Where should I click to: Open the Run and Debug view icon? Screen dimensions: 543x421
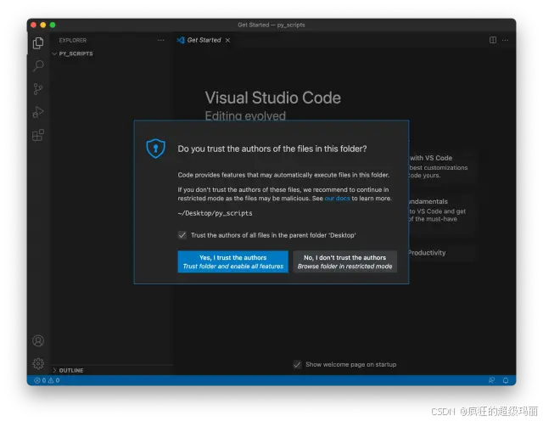pyautogui.click(x=38, y=112)
